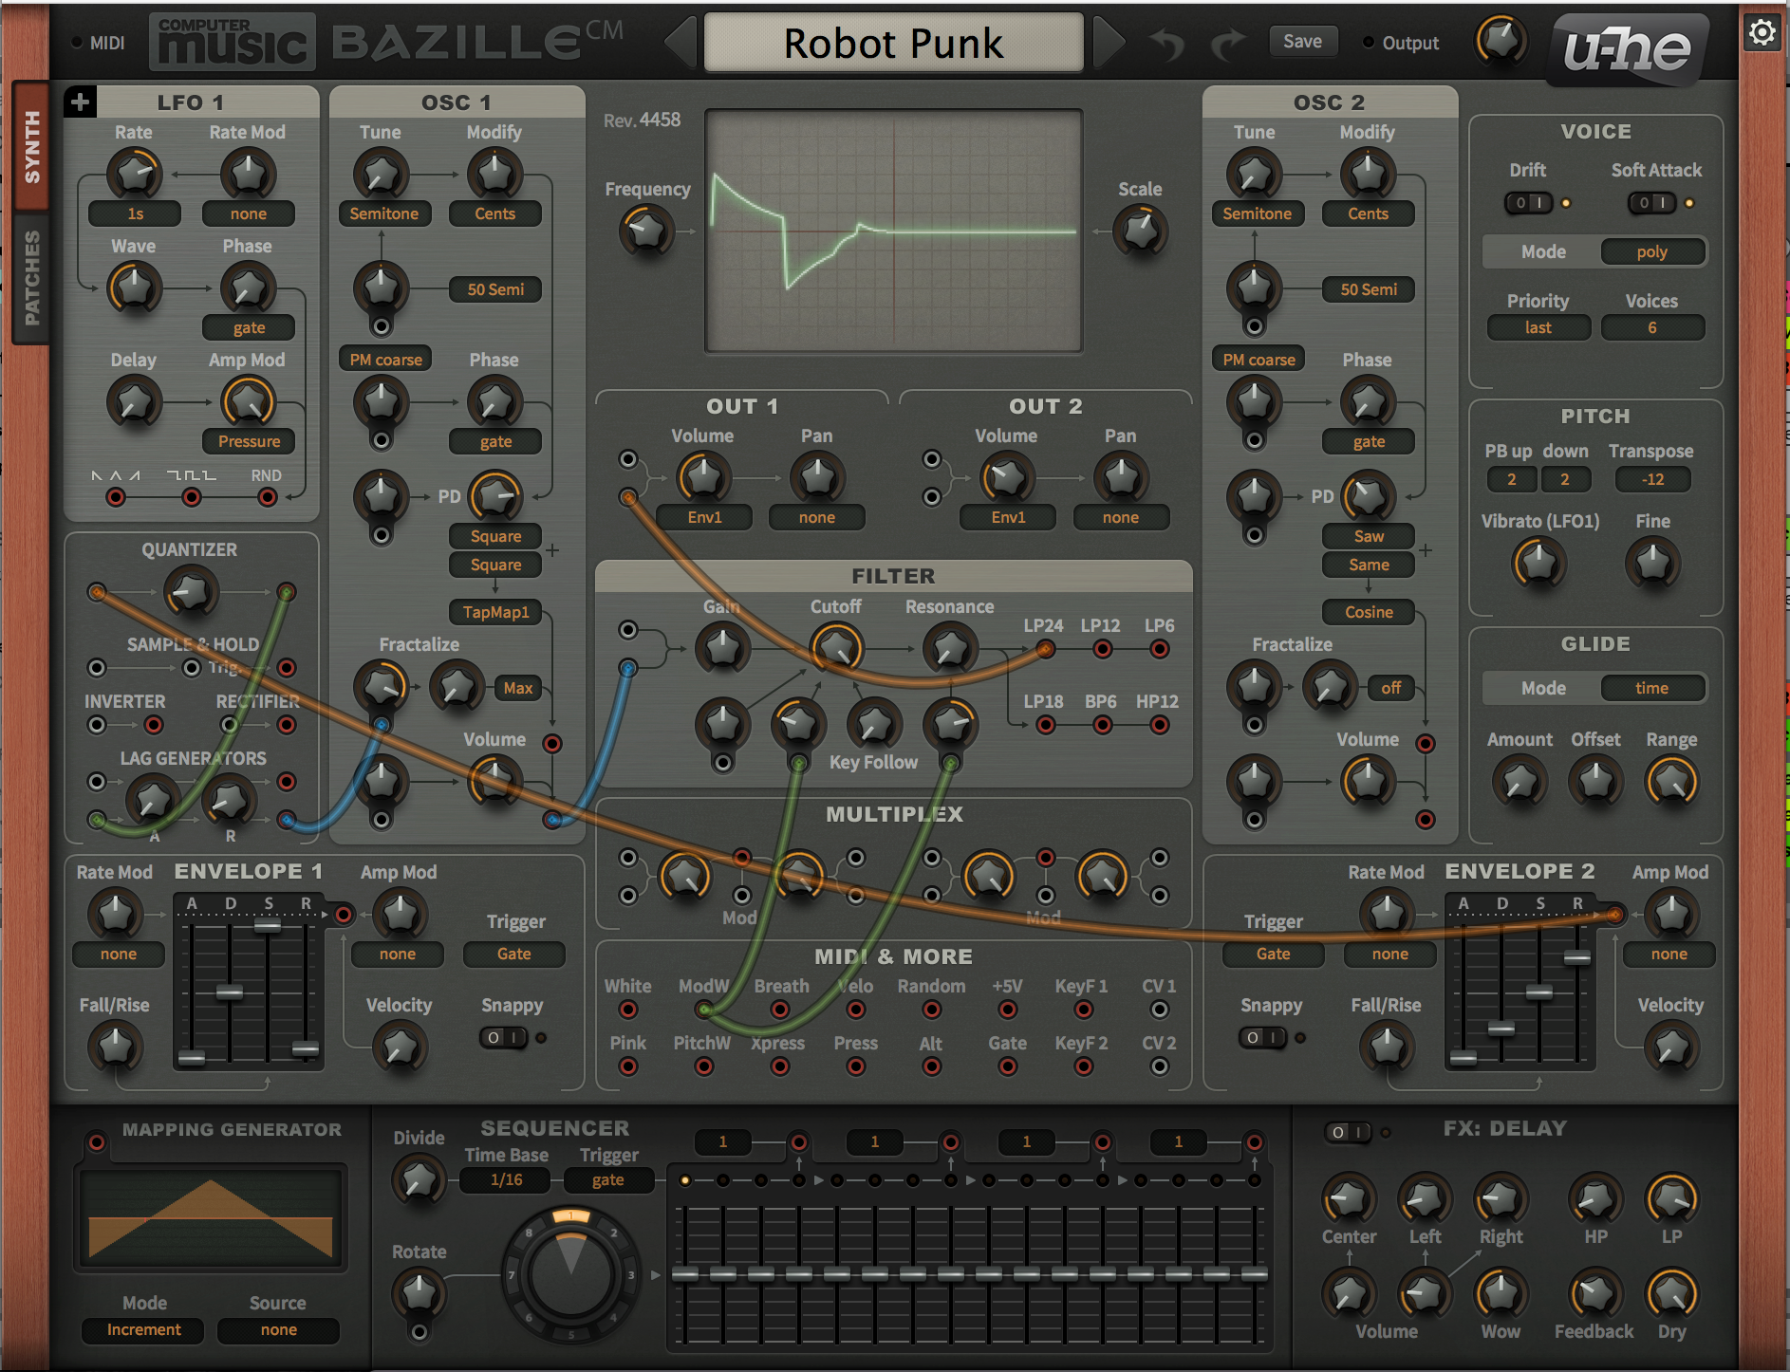Click the Robot Punk preset name display

click(x=893, y=44)
